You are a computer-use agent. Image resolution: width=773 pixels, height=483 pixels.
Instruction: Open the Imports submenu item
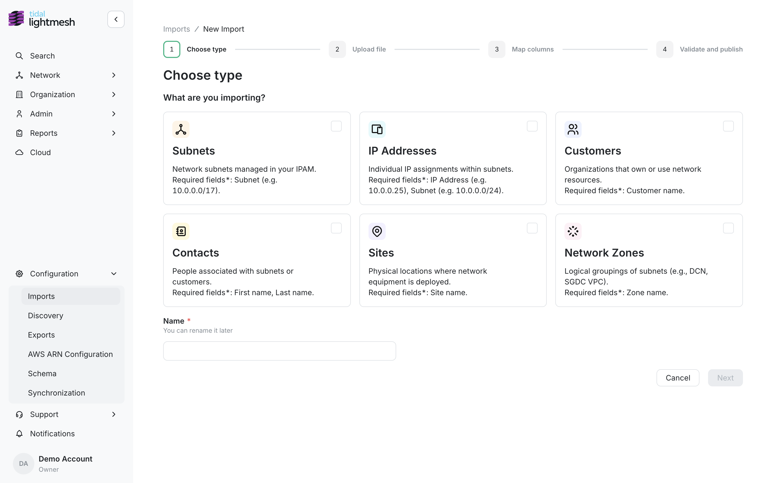(x=71, y=296)
